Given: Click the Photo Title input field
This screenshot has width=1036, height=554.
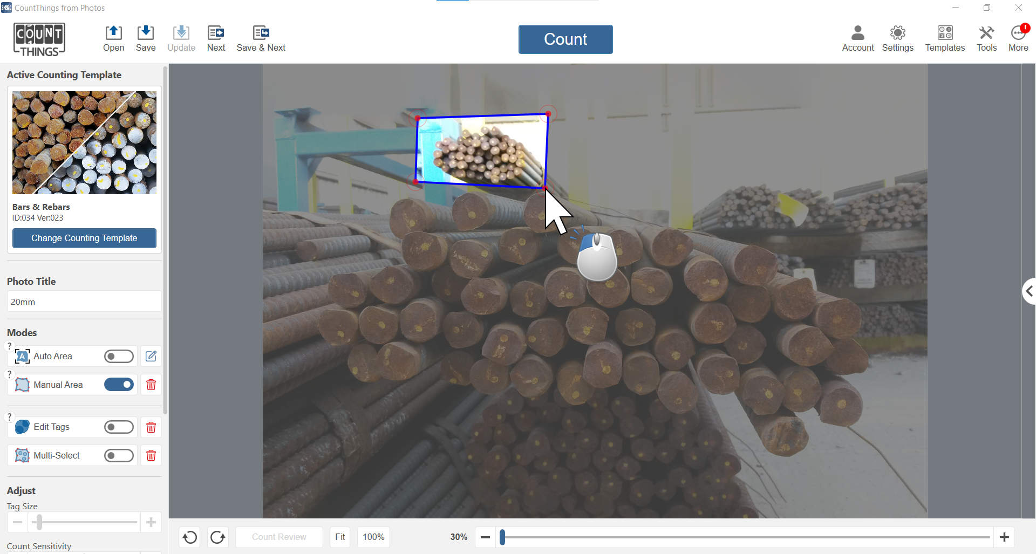Looking at the screenshot, I should tap(84, 302).
